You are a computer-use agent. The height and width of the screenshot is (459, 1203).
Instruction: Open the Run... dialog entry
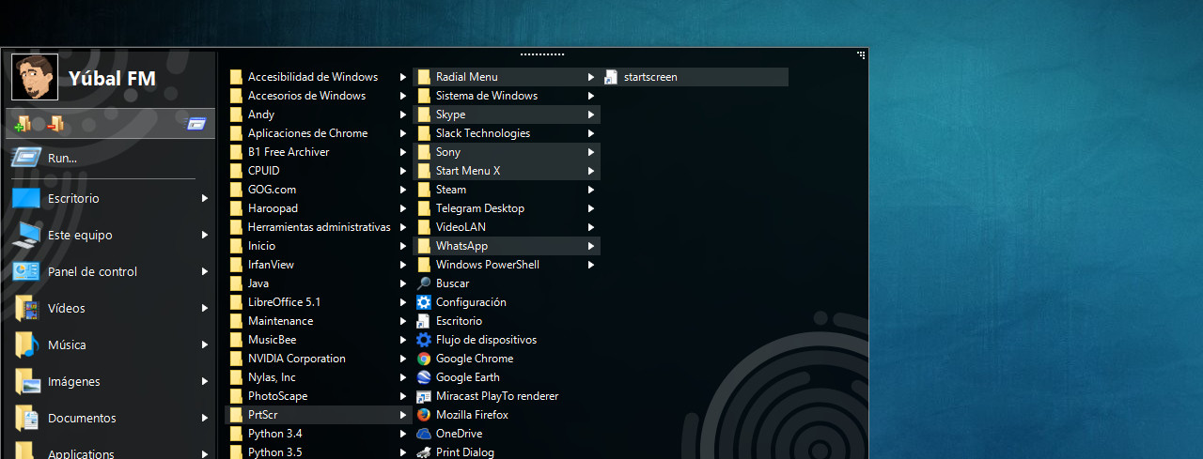(x=62, y=158)
